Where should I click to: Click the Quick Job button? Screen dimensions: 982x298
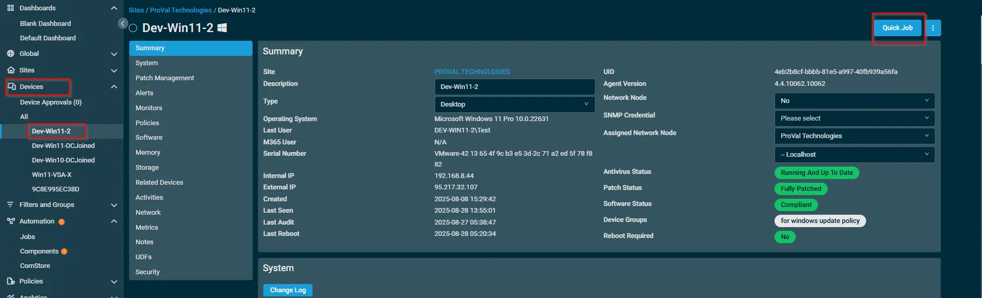coord(898,28)
